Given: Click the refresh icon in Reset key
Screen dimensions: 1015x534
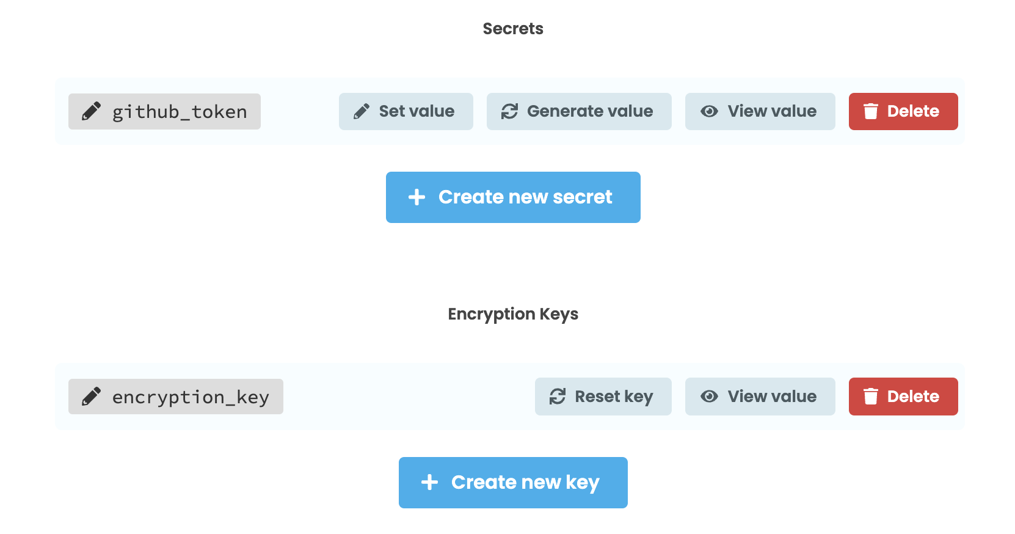Looking at the screenshot, I should click(558, 396).
